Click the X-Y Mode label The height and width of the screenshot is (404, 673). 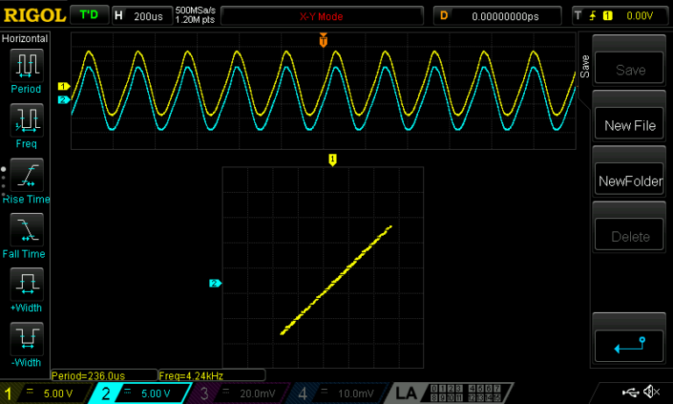(322, 17)
